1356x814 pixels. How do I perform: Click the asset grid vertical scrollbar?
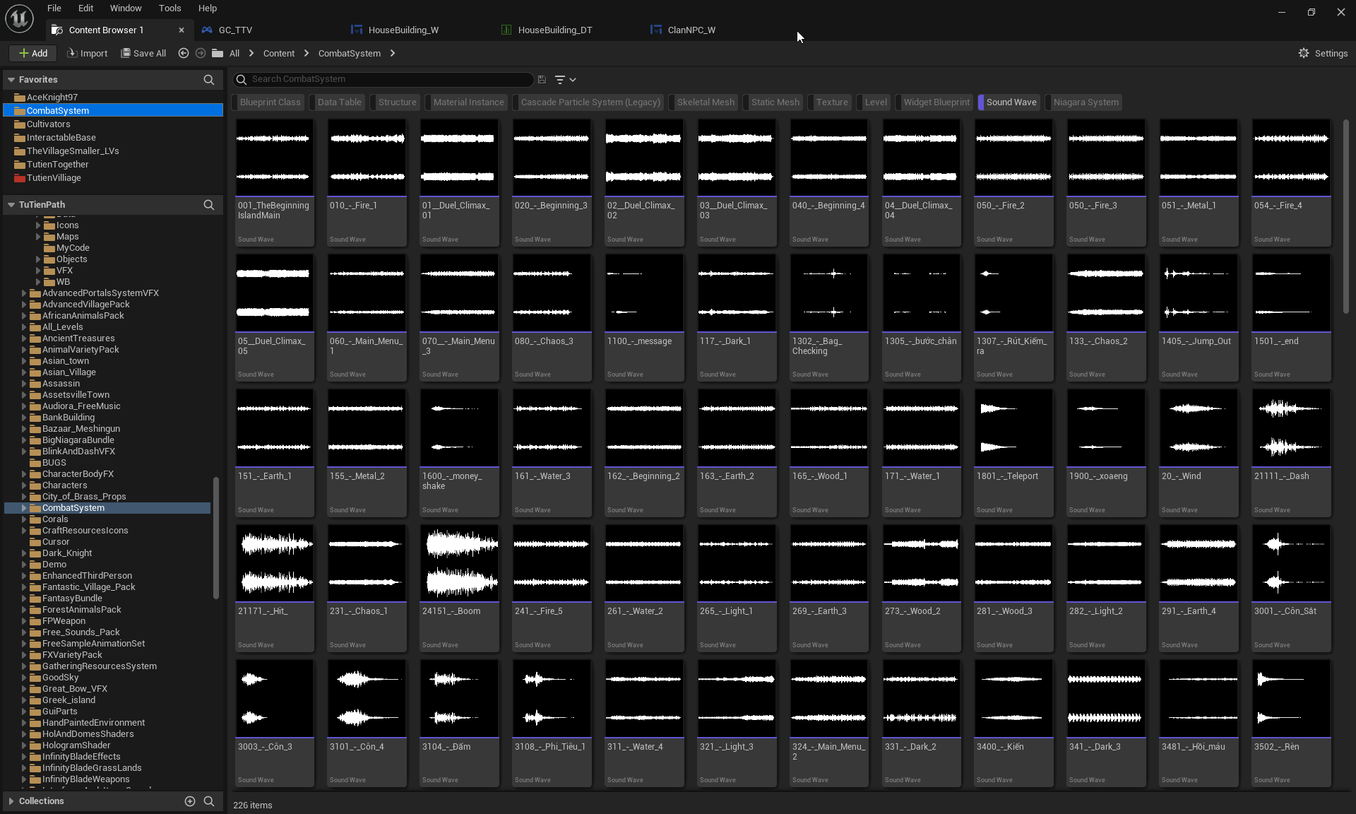pyautogui.click(x=1345, y=216)
